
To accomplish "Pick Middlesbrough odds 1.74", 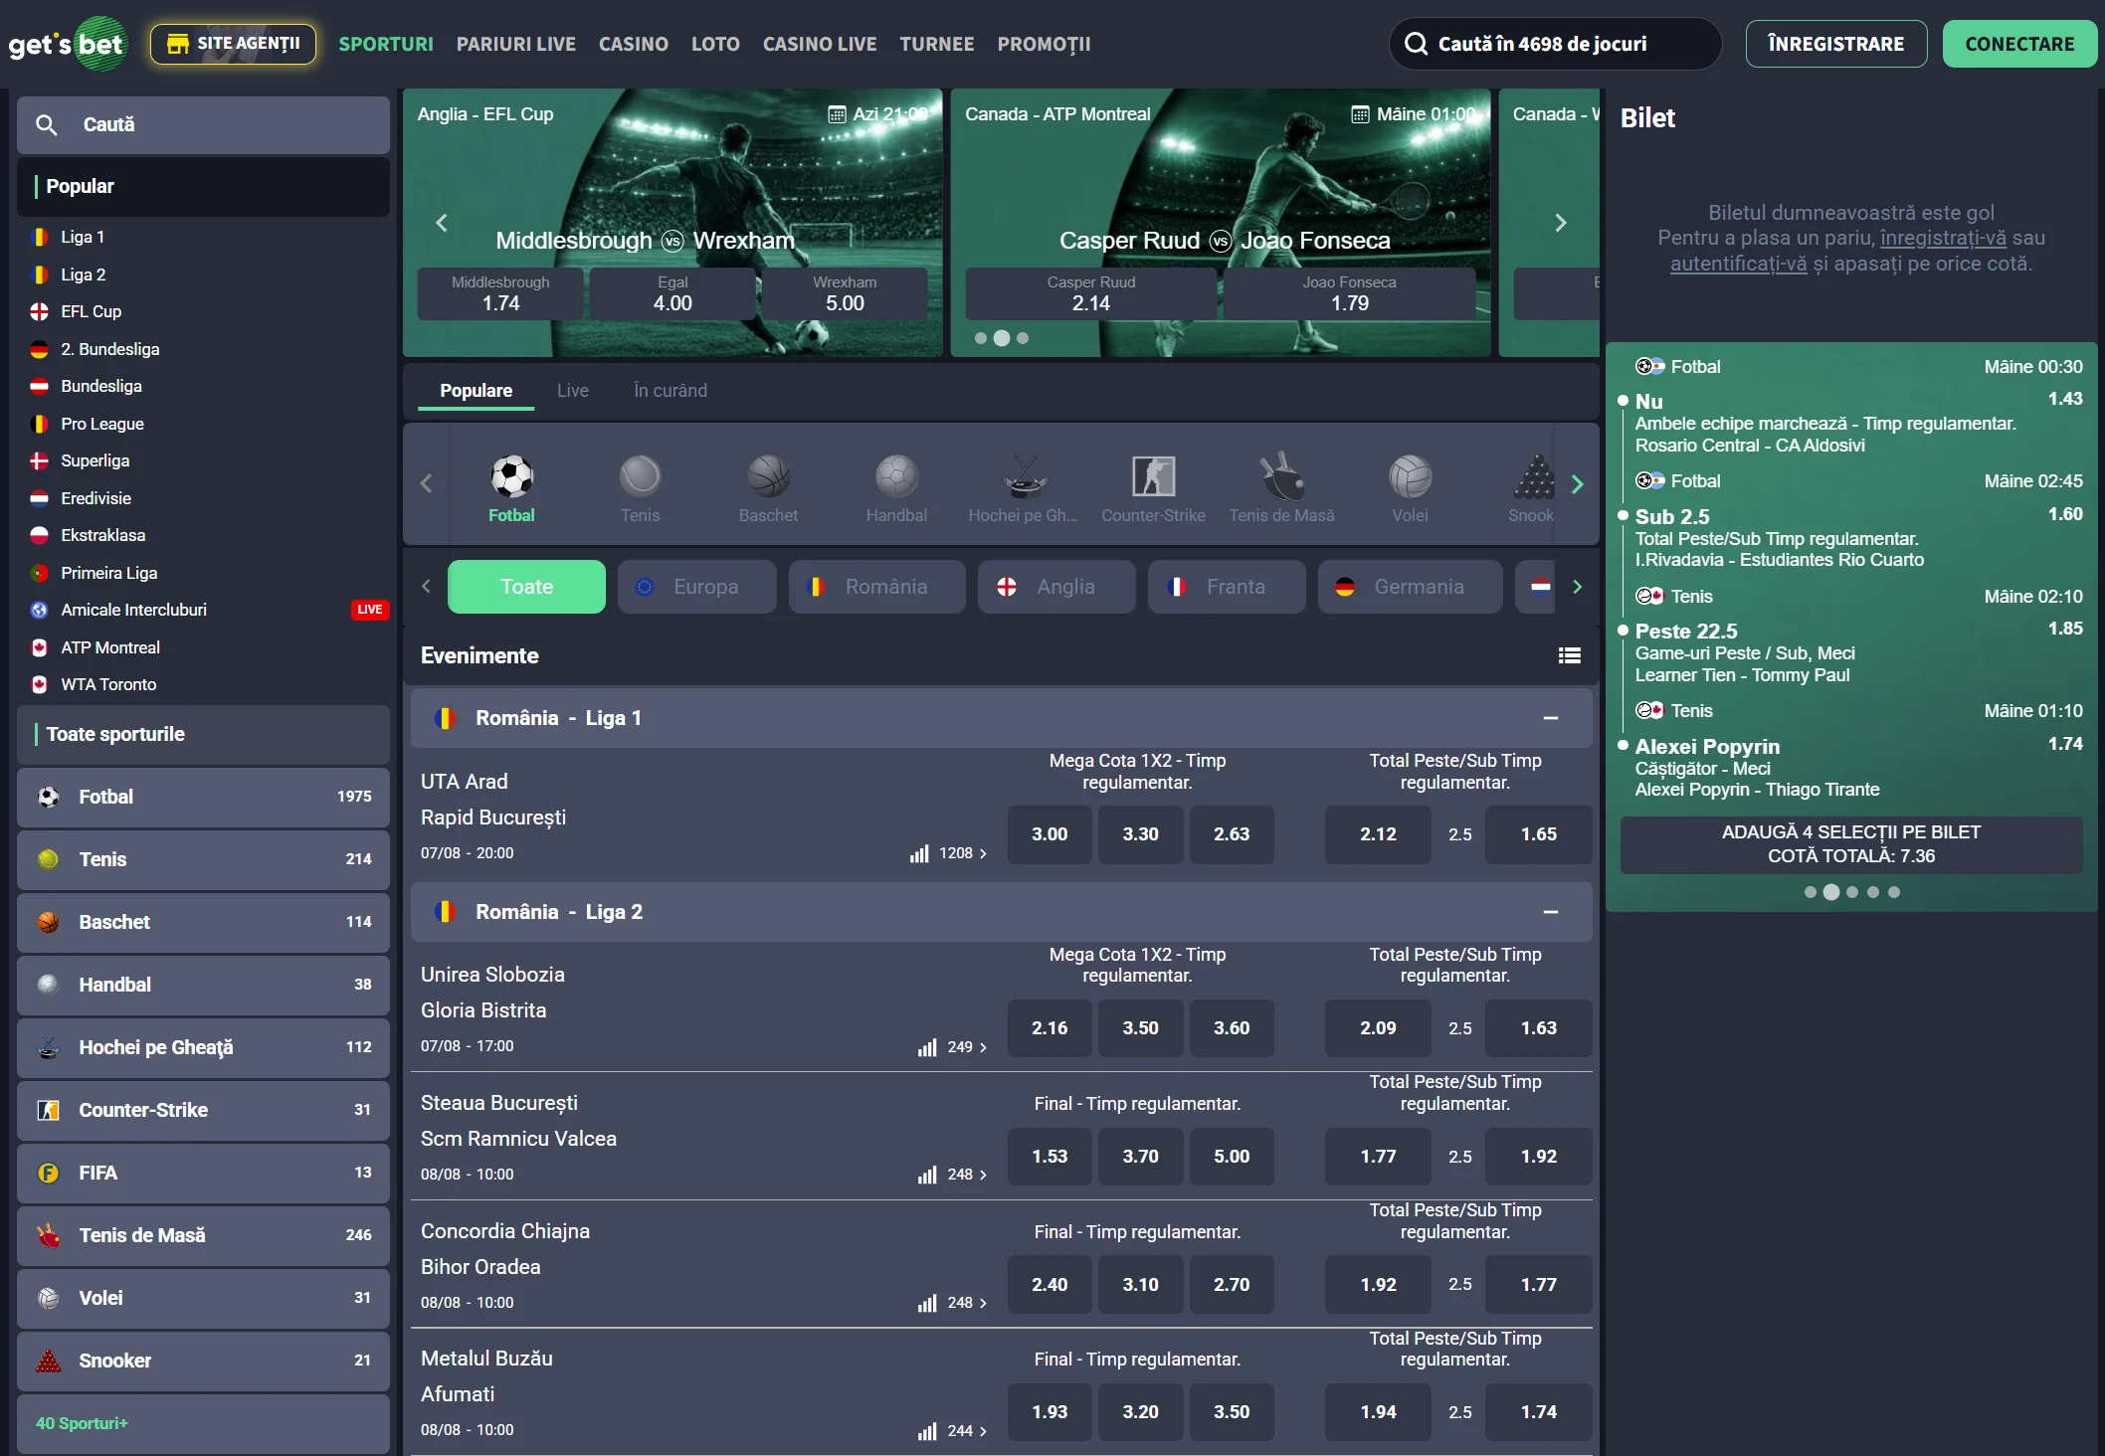I will 500,293.
